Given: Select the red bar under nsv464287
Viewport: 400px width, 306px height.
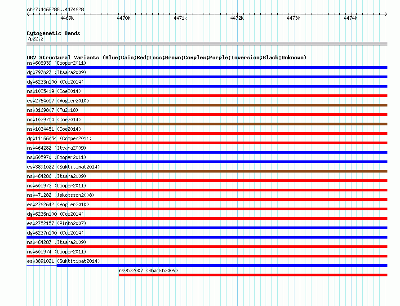Looking at the screenshot, I should (207, 247).
